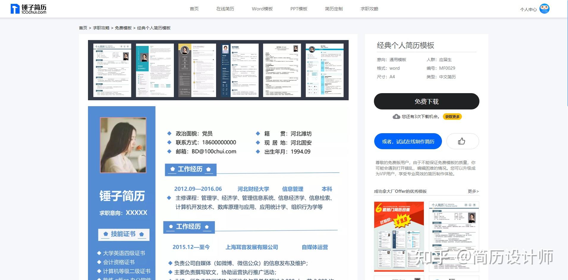Click the cloud download icon
The width and height of the screenshot is (568, 280).
point(396,117)
